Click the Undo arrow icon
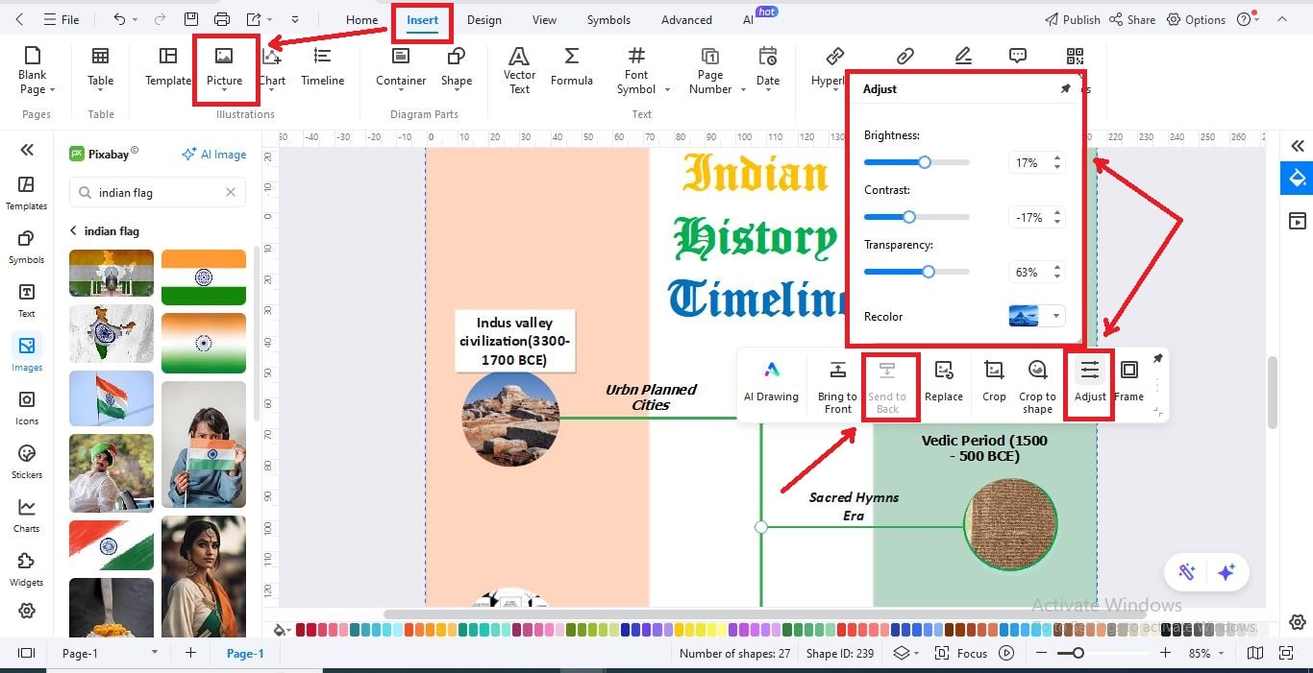The width and height of the screenshot is (1313, 673). point(119,19)
